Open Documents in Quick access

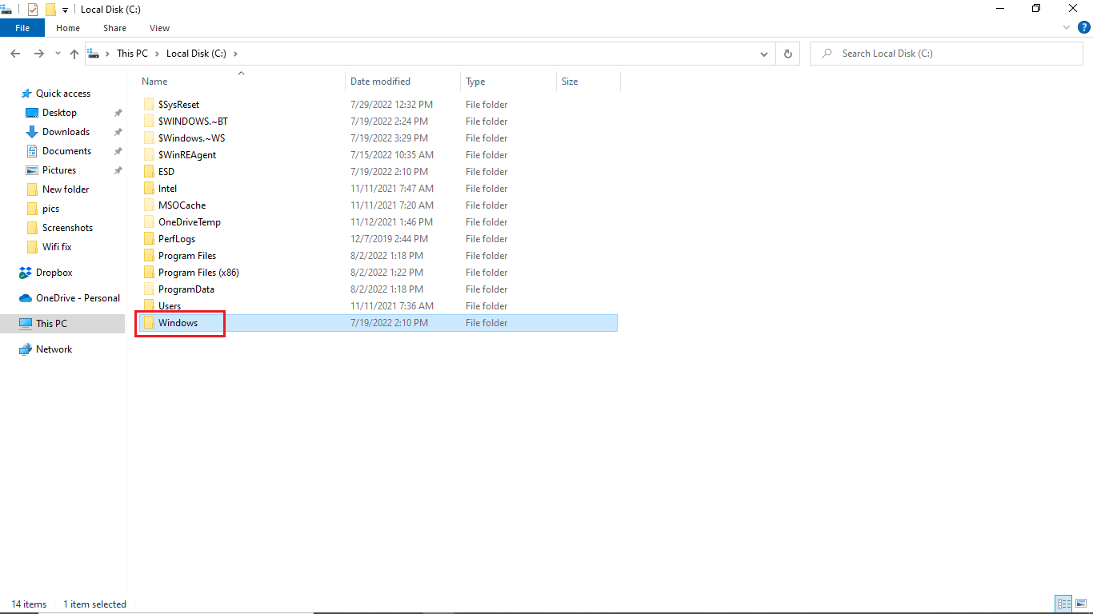click(66, 151)
